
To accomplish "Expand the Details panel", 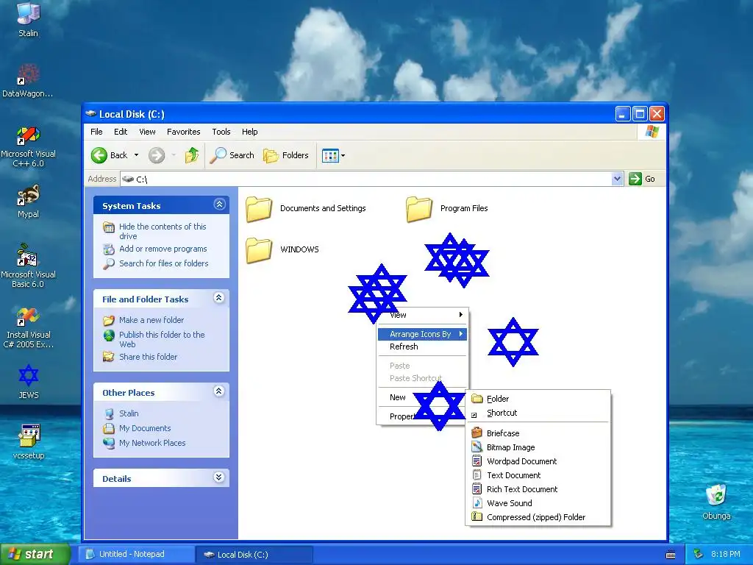I will coord(219,477).
